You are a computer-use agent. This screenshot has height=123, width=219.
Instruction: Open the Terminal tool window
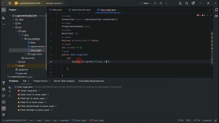4,102
